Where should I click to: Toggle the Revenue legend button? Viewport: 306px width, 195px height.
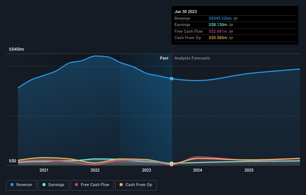pyautogui.click(x=21, y=185)
